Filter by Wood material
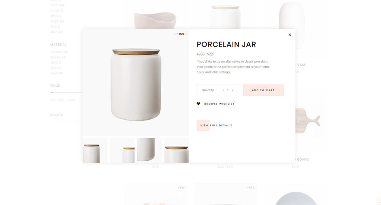Screen dimensions: 381x205 pos(57,73)
